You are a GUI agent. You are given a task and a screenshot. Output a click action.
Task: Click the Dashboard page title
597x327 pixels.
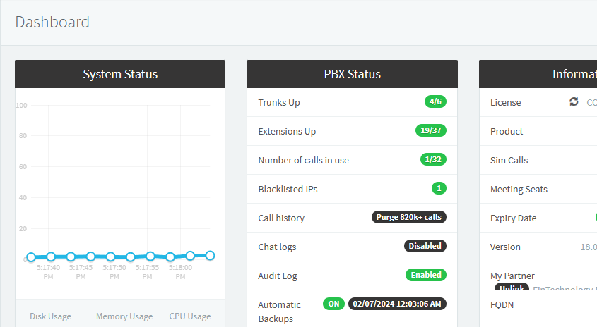coord(52,22)
